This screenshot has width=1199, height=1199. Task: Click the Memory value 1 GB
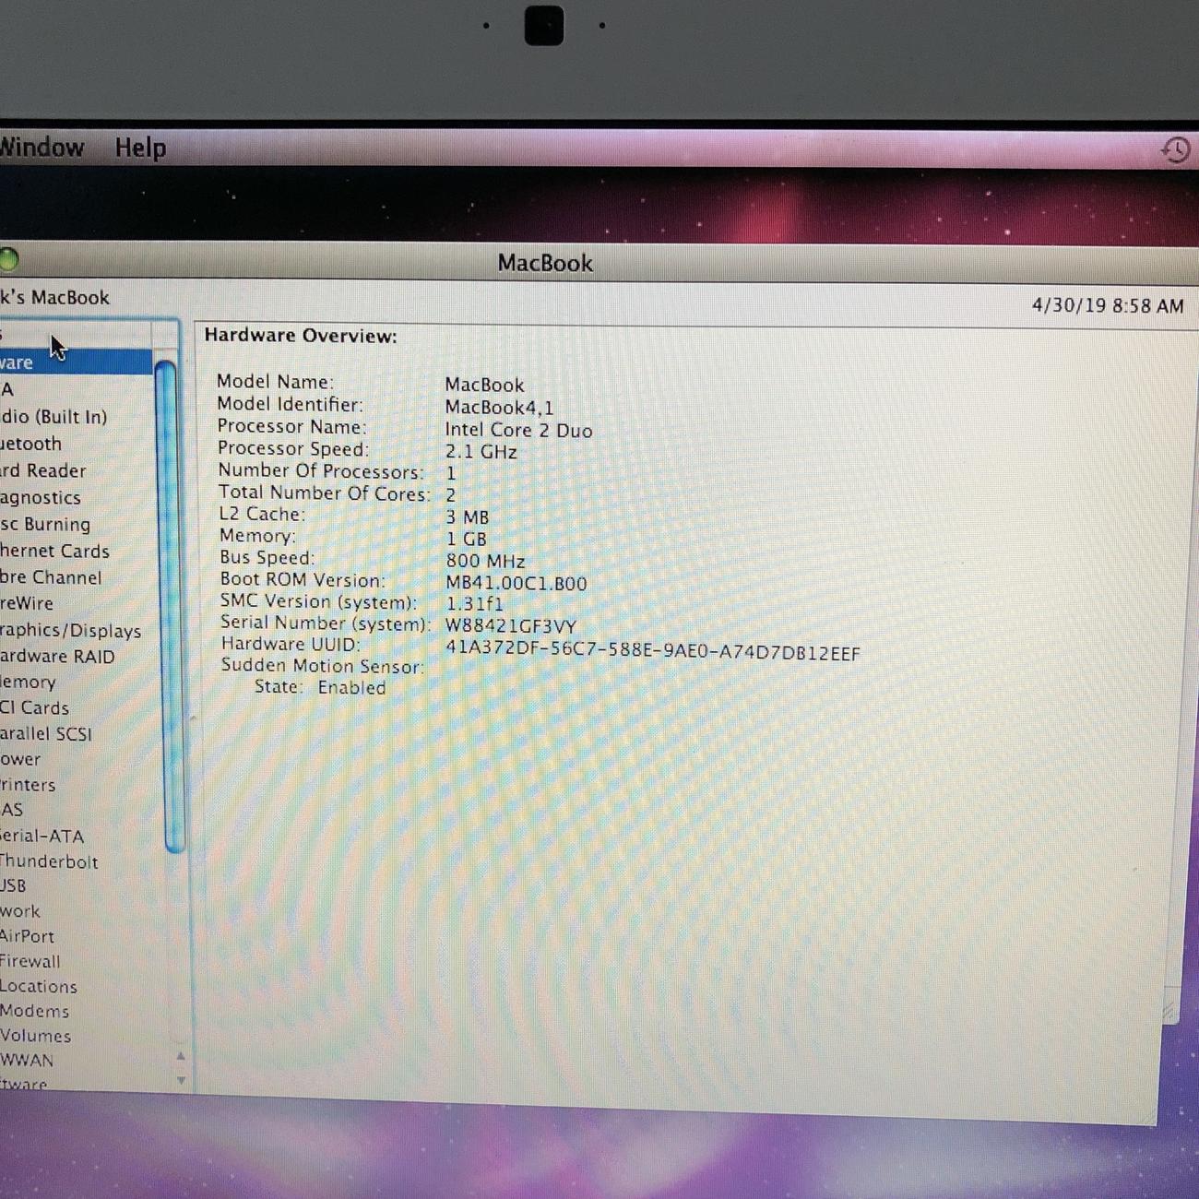click(466, 539)
